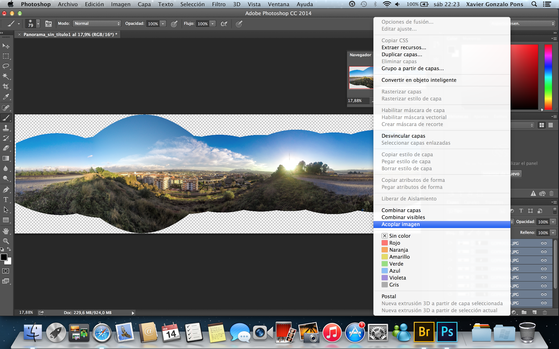Open the Modo blending mode dropdown

(97, 24)
